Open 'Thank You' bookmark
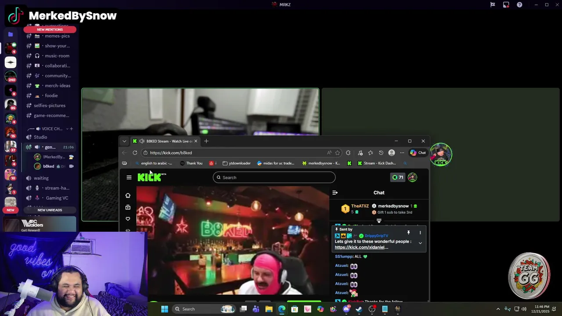 coord(191,163)
